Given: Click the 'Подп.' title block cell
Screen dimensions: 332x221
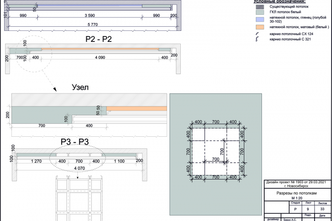Looking at the screenshot, I should click(308, 215).
